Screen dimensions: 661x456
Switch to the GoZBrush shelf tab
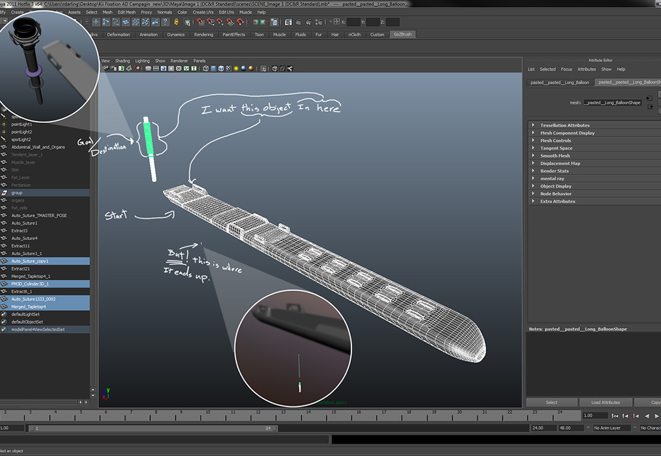402,34
